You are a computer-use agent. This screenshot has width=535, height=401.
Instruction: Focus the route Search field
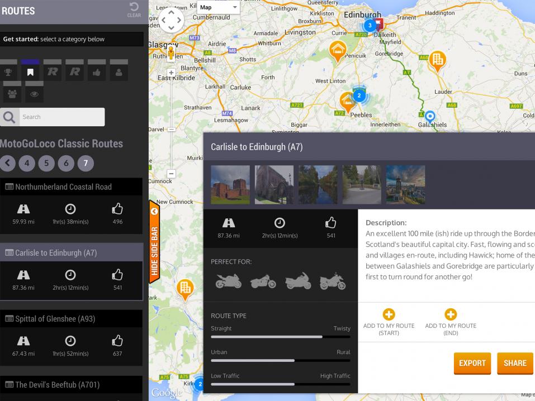tap(61, 117)
